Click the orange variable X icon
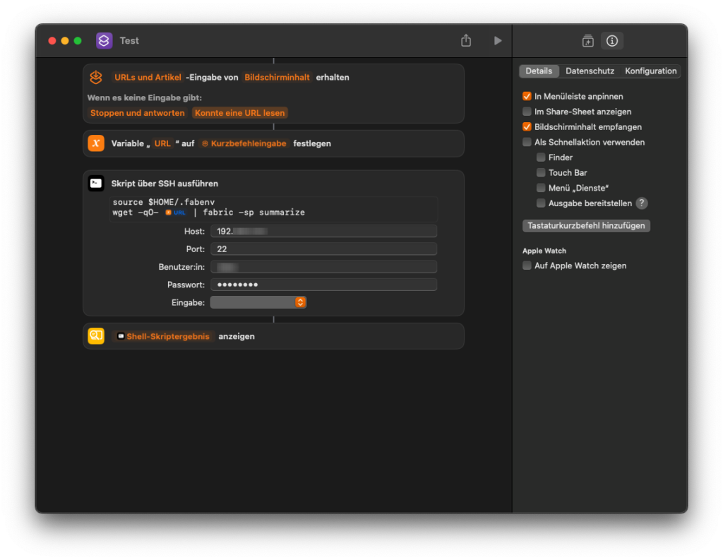This screenshot has width=723, height=560. (x=96, y=143)
